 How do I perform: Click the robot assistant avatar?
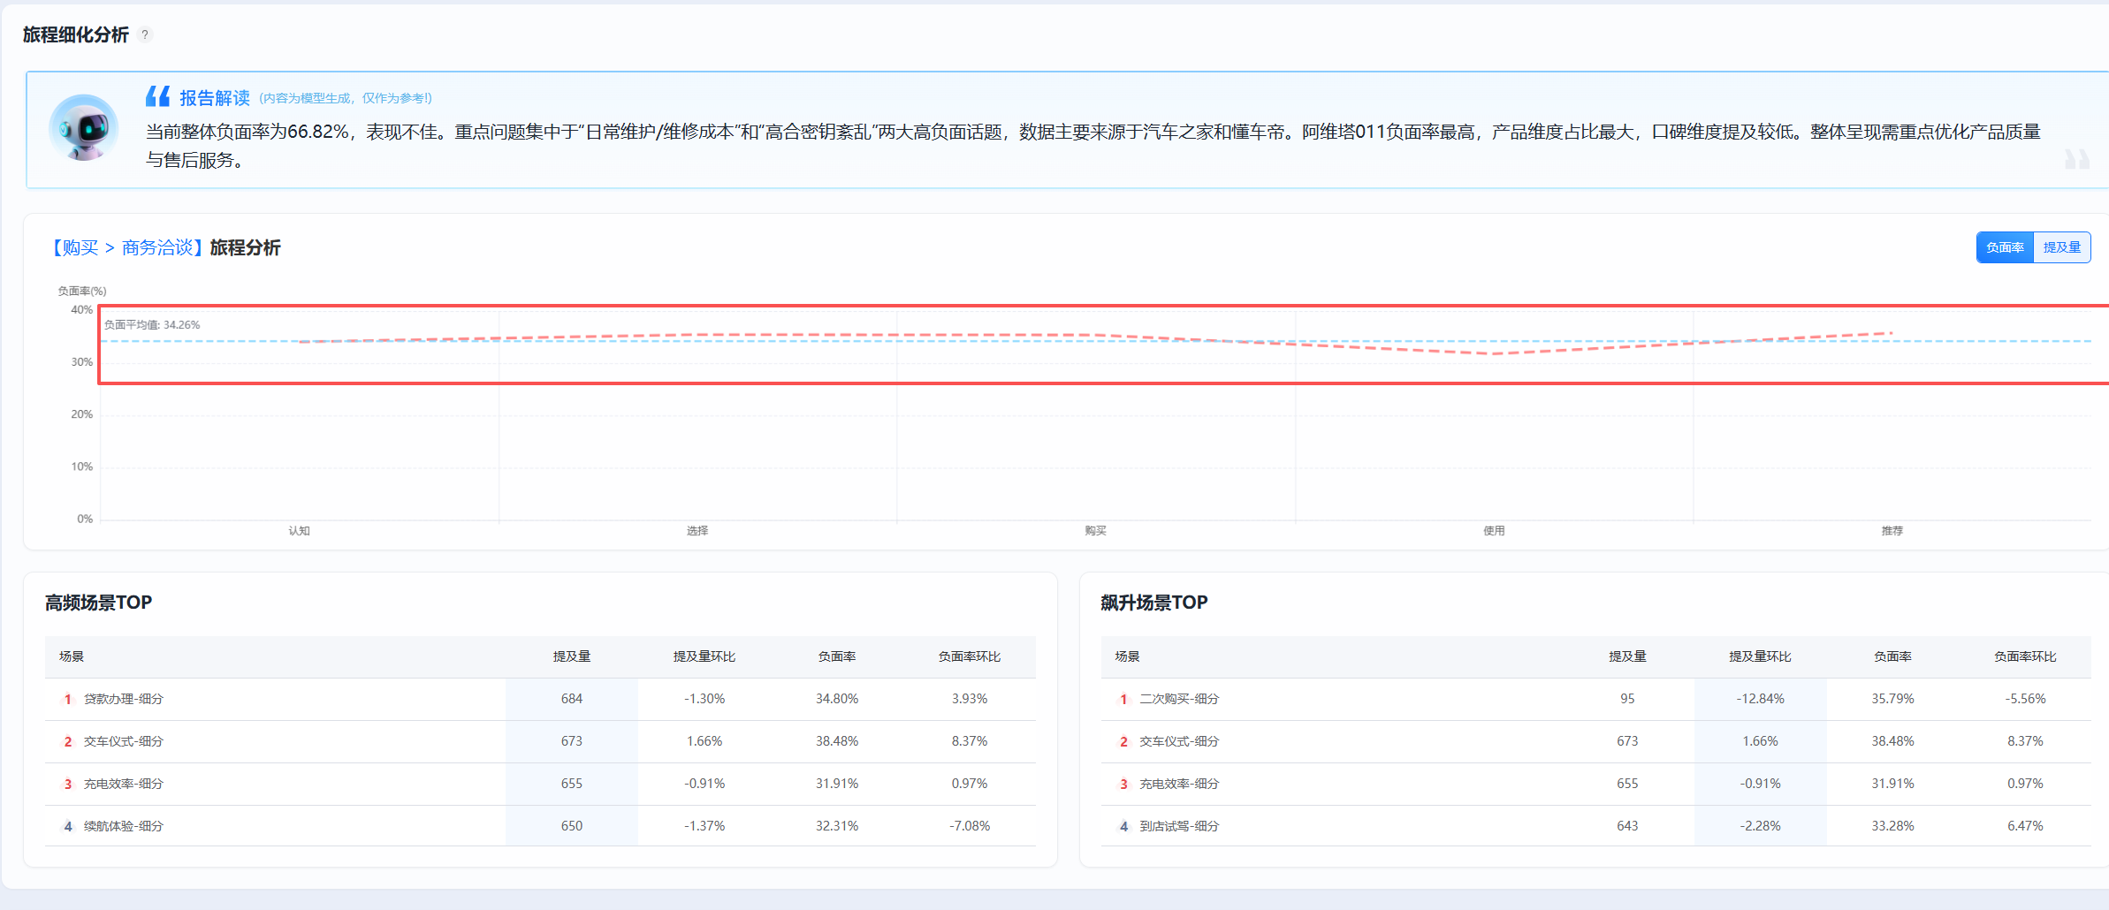coord(84,128)
